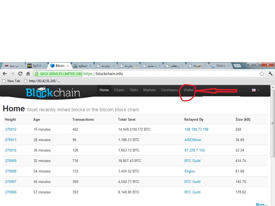This screenshot has height=206, width=275.
Task: Open block 270906
Action: 11,192
